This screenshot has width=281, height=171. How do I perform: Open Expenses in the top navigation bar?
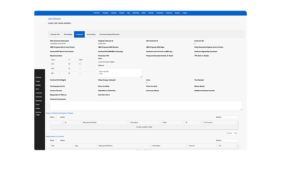coord(169,13)
